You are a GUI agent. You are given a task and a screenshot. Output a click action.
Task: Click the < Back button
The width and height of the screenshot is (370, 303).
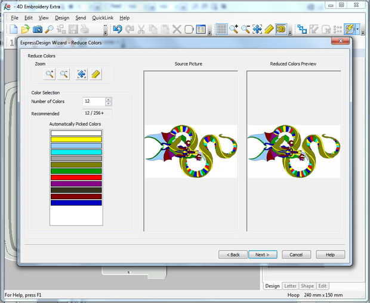233,255
